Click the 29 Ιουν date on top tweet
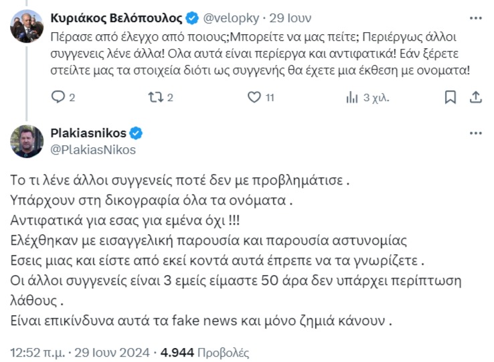Image resolution: width=494 pixels, height=362 pixels. click(290, 18)
